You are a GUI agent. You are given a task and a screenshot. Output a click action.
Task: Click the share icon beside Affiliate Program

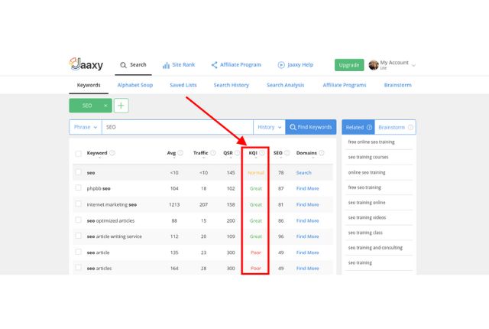[x=214, y=65]
